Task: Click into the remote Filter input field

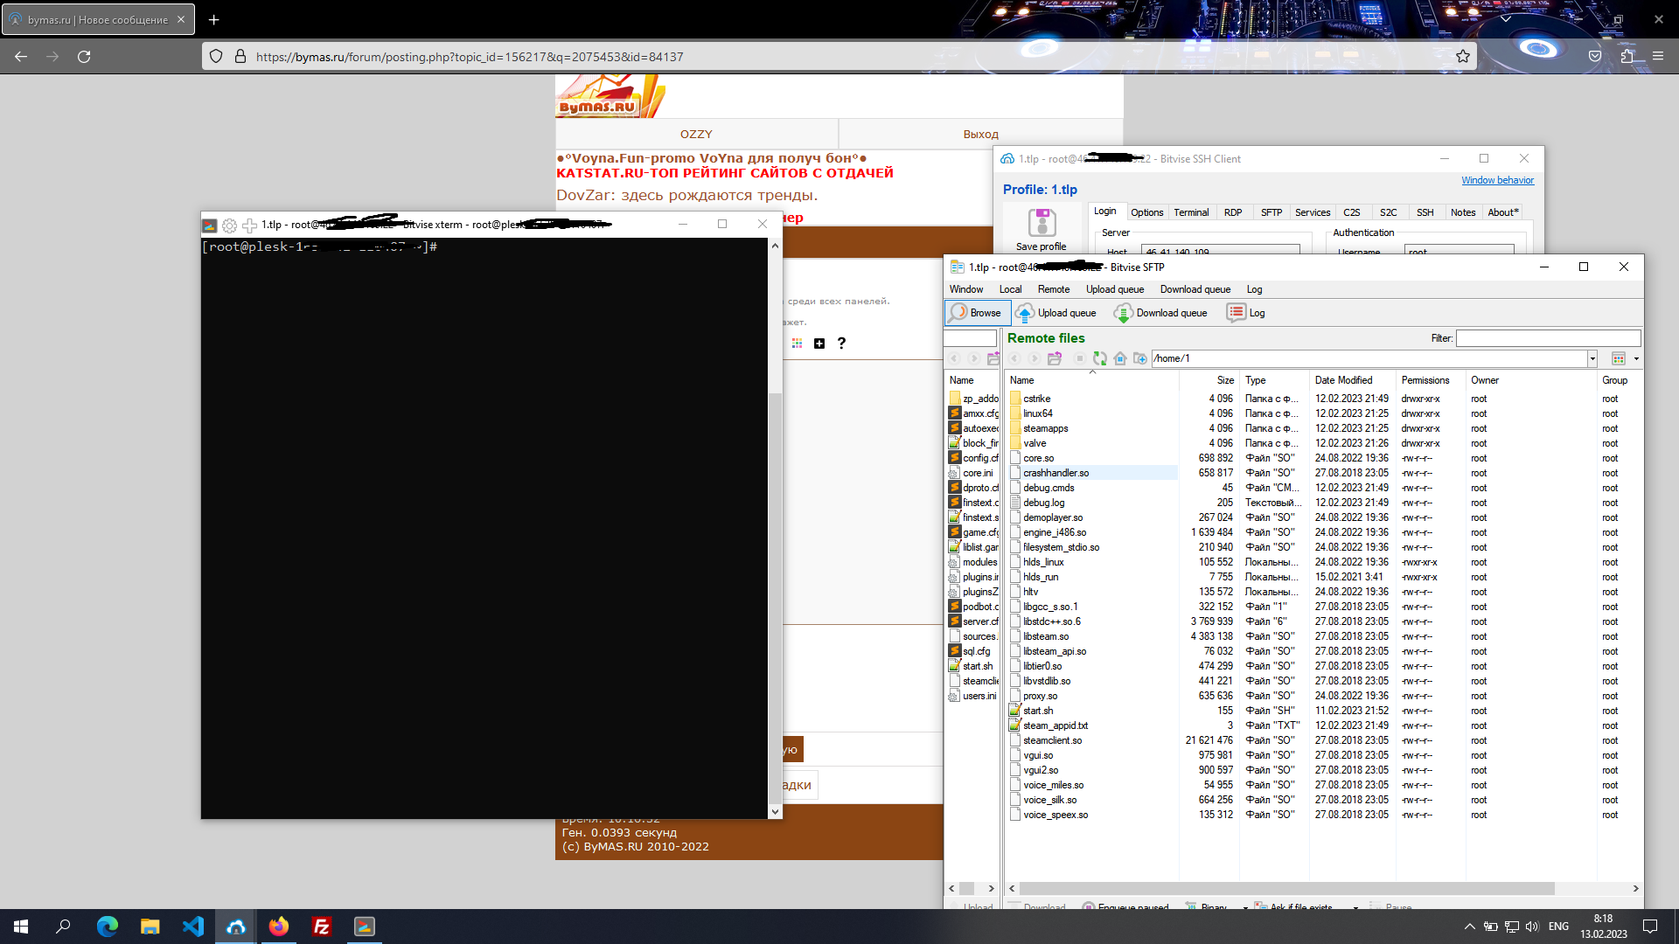Action: coord(1547,338)
